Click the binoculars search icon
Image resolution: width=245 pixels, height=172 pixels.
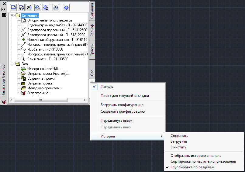click(x=56, y=7)
